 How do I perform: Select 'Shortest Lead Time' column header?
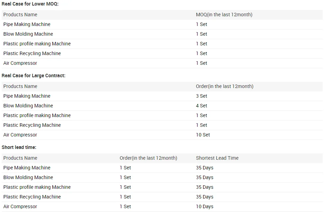coord(217,158)
